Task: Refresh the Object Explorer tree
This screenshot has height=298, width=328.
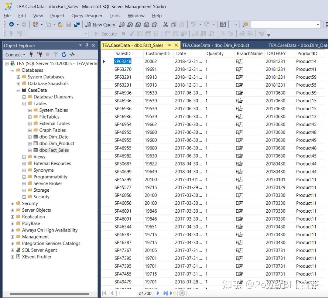Action: (64, 54)
